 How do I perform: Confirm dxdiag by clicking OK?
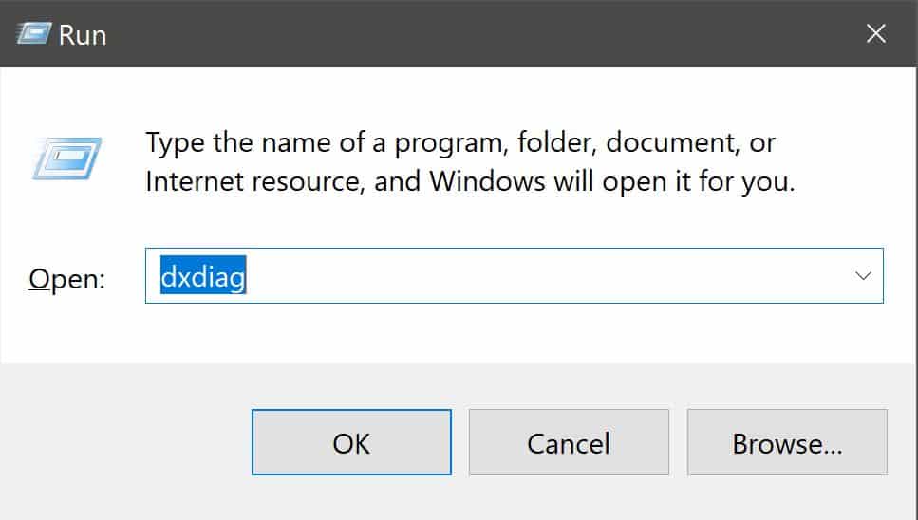[x=351, y=442]
